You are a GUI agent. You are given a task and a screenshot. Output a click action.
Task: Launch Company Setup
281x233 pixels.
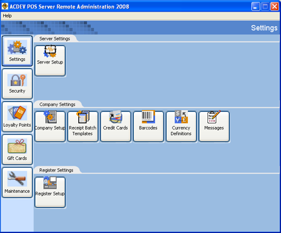coord(50,126)
